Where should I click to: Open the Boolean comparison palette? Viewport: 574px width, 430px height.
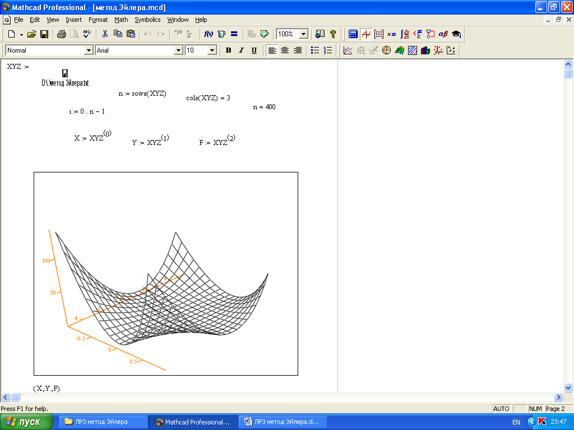(417, 34)
